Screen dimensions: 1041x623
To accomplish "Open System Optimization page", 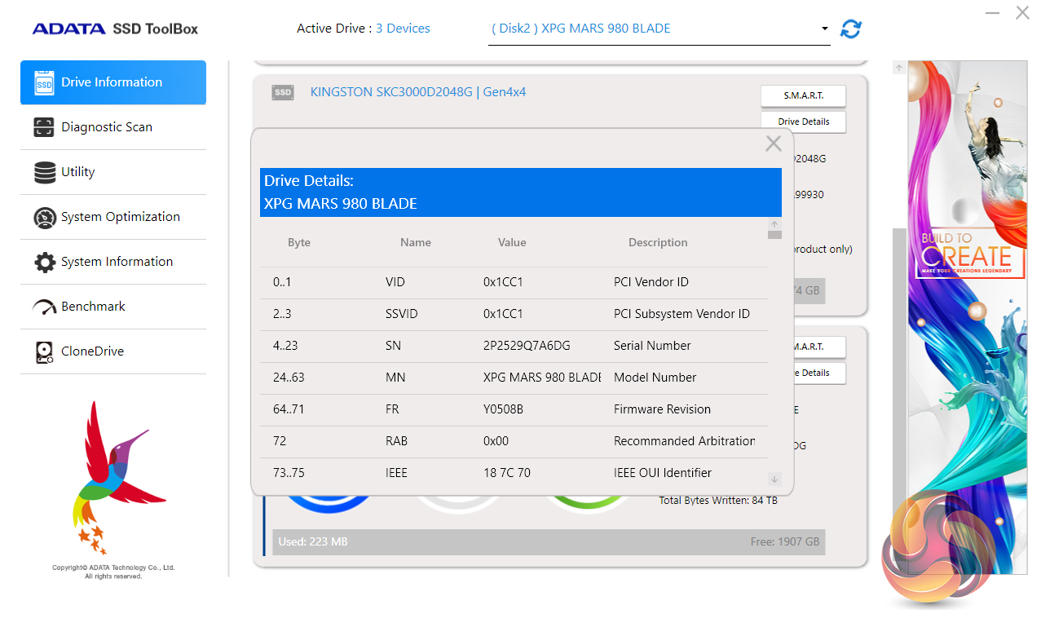I will tap(113, 217).
